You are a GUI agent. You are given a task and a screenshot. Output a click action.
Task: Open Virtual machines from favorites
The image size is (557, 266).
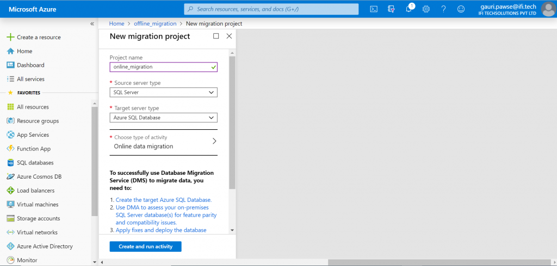pyautogui.click(x=38, y=205)
